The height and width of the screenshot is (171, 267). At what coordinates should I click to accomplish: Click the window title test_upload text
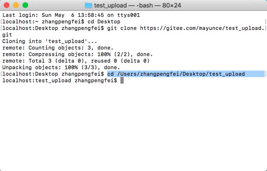pyautogui.click(x=110, y=6)
